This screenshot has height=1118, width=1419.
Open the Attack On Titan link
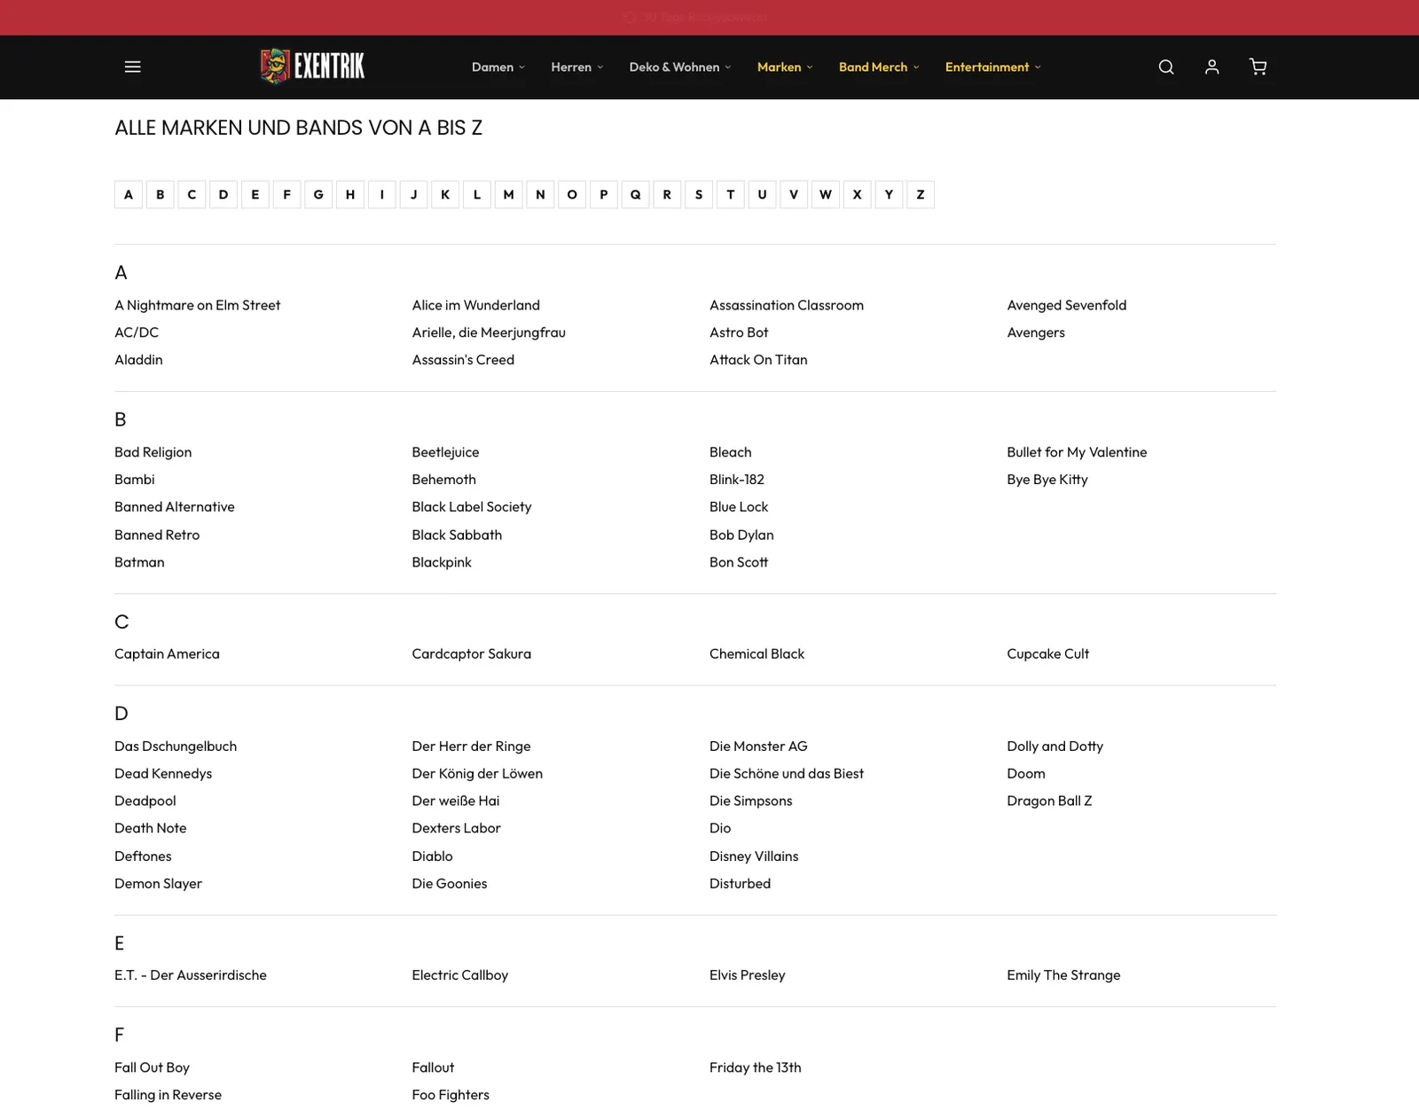[758, 360]
